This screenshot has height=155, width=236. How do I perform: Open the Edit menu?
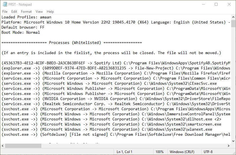click(x=14, y=12)
